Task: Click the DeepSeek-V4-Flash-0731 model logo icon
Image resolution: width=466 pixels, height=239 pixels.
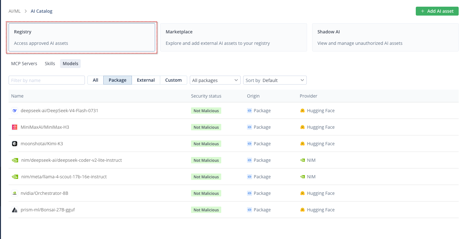Action: [15, 111]
